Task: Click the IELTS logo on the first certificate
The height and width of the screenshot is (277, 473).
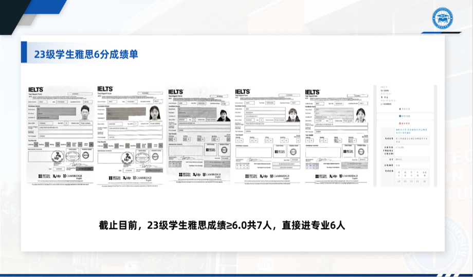Action: coord(36,90)
